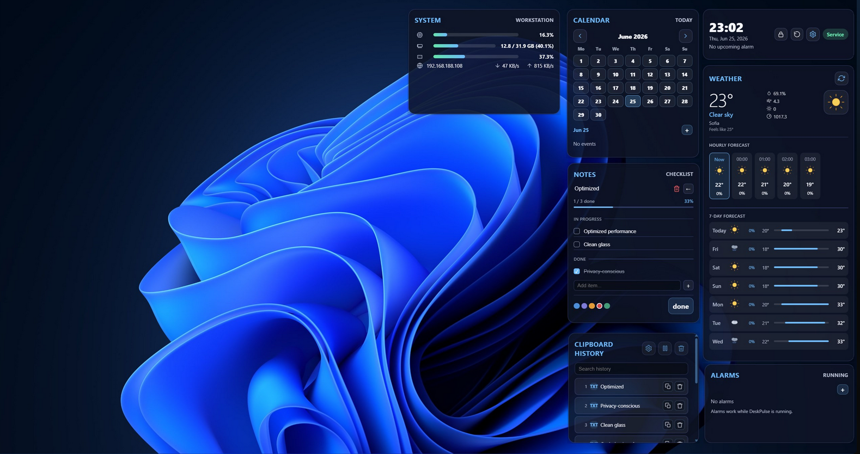Copy the Privacy-conscious clipboard entry
This screenshot has width=860, height=454.
click(x=668, y=406)
